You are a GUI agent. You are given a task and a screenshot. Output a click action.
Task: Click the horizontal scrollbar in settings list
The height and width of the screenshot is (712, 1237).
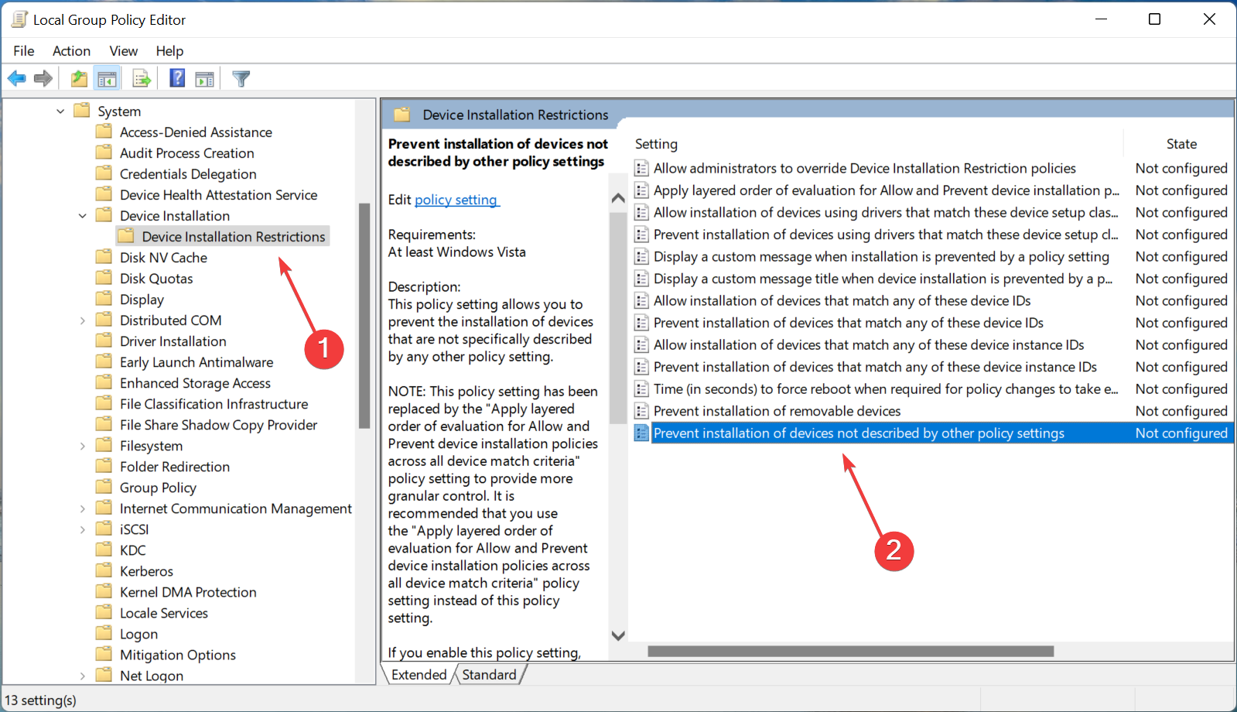[x=850, y=652]
